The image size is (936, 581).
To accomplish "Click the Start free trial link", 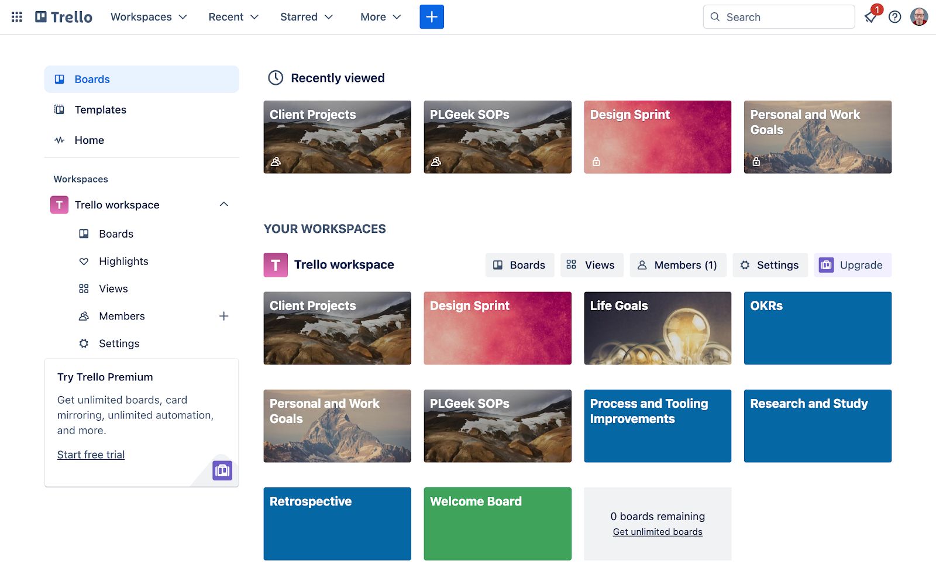I will click(x=91, y=455).
